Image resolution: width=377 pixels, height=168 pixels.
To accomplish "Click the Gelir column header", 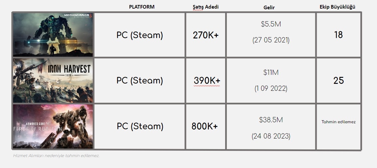I will 269,7.
